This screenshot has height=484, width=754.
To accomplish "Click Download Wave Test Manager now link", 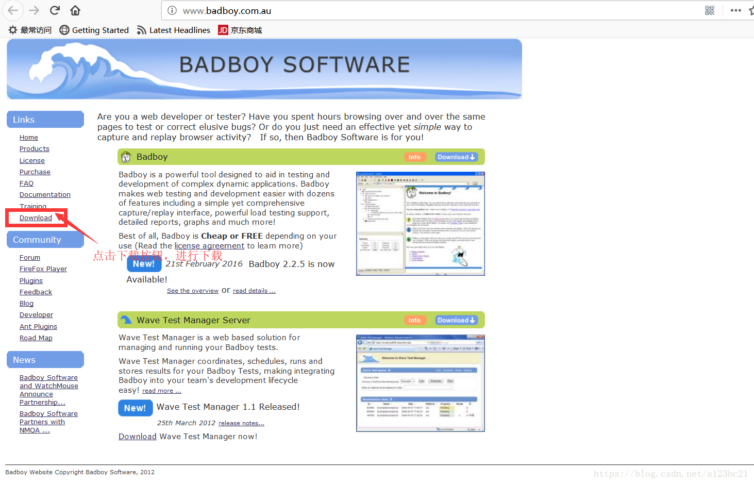I will (137, 437).
